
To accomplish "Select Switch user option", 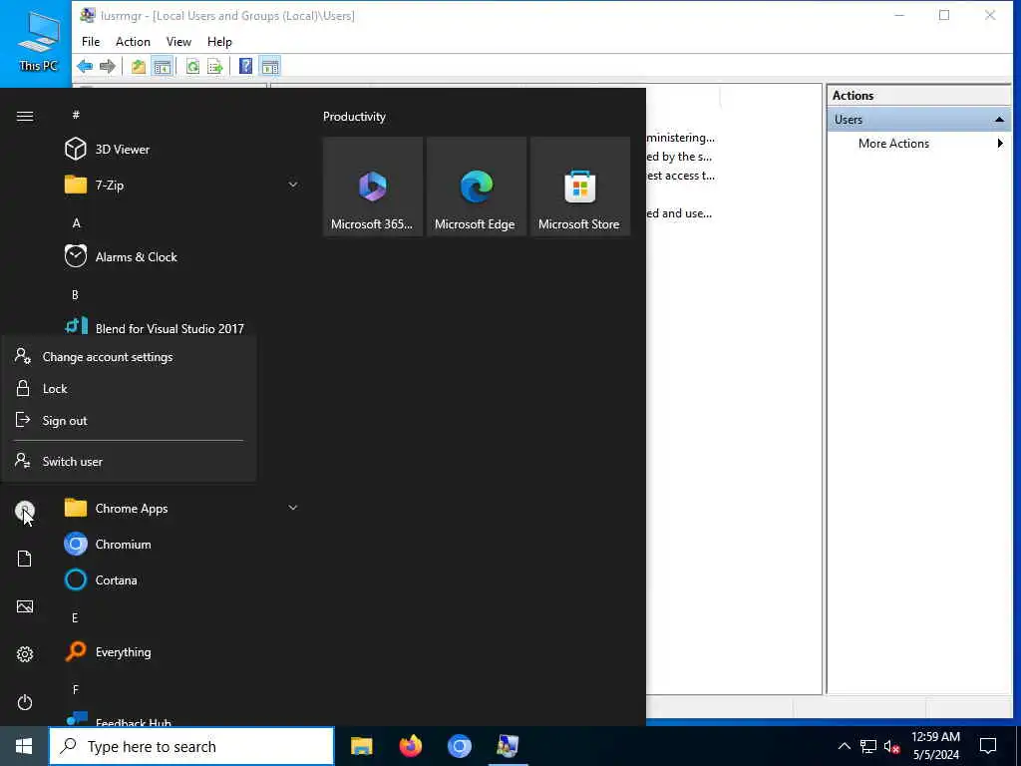I will coord(129,461).
